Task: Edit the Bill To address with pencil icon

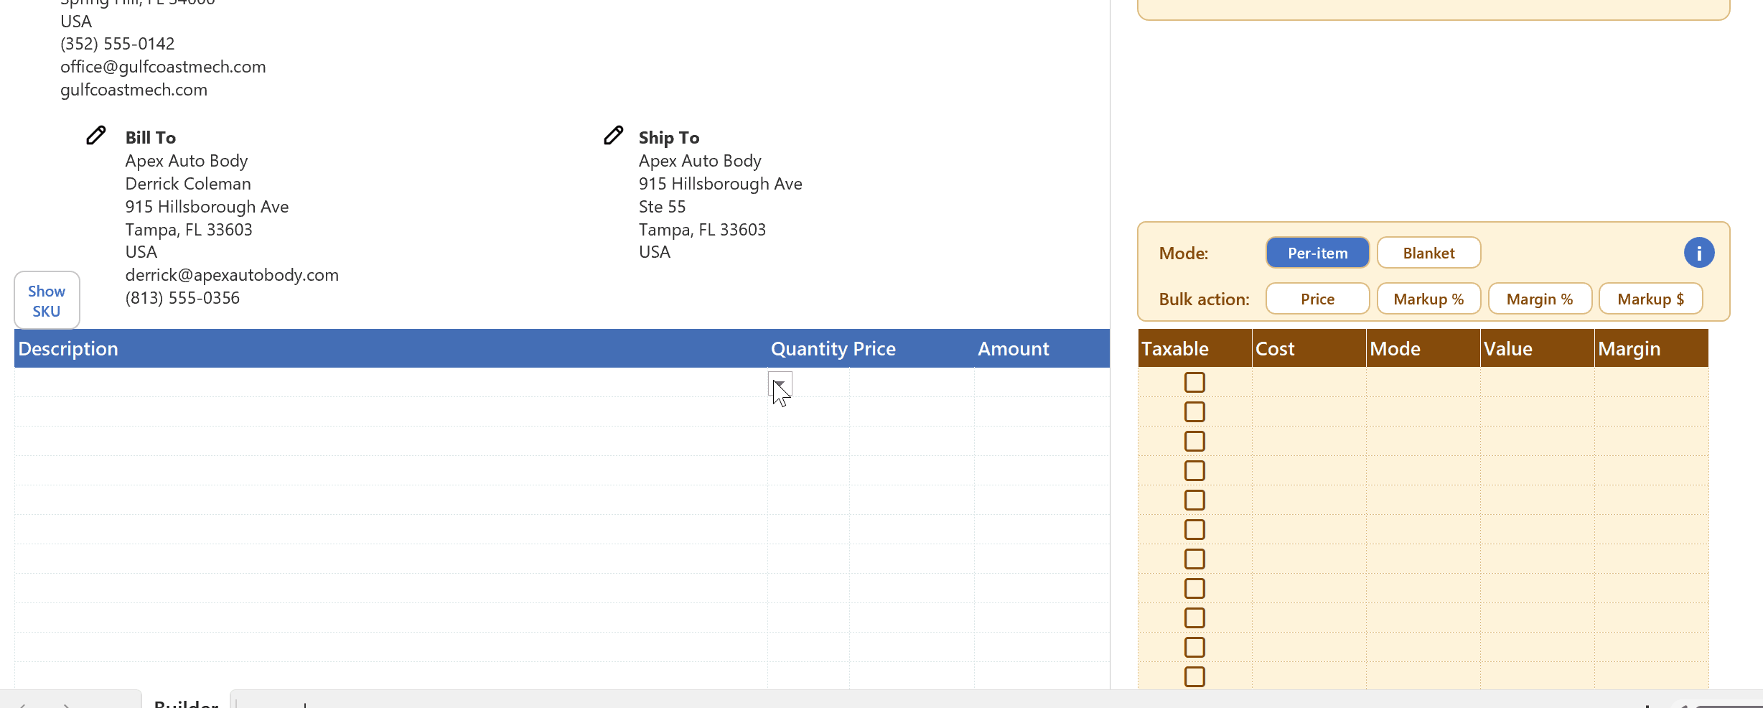Action: click(96, 135)
